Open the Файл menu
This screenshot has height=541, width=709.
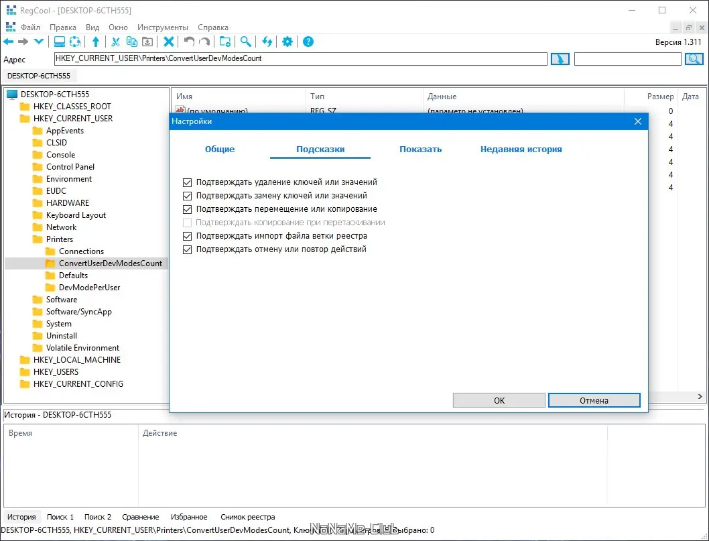point(31,27)
